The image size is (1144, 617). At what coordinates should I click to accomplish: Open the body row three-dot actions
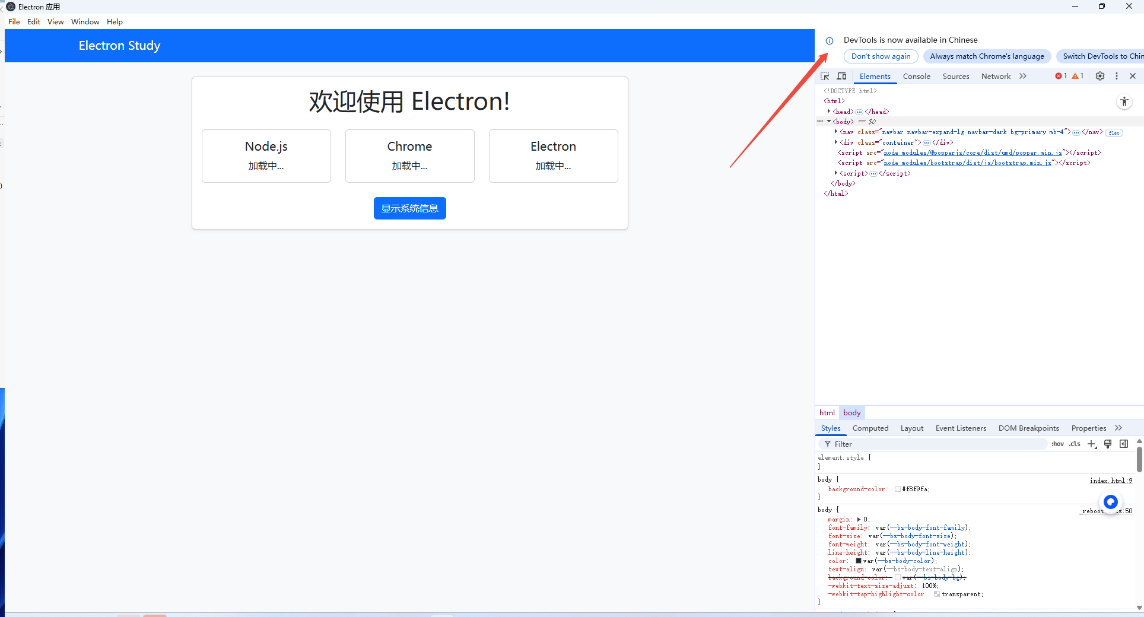point(820,121)
